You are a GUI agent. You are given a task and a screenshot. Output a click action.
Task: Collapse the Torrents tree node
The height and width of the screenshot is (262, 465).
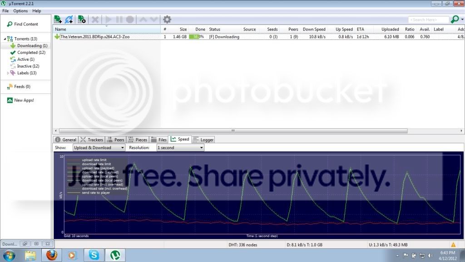click(5, 39)
